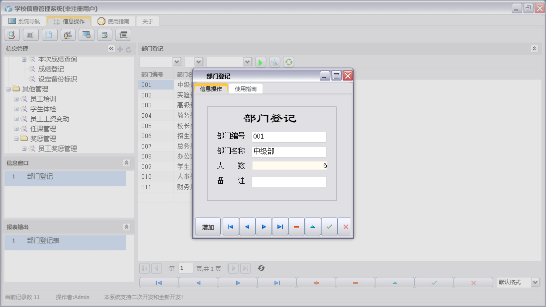Go to previous record in 部门登记 dialog
Viewport: 546px width, 307px height.
247,227
